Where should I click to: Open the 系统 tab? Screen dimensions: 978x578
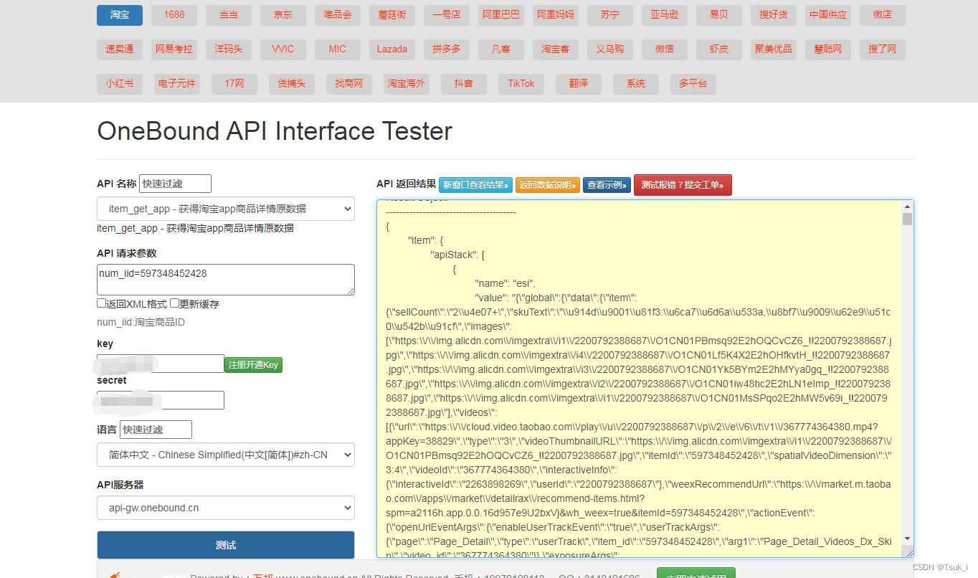pos(636,84)
